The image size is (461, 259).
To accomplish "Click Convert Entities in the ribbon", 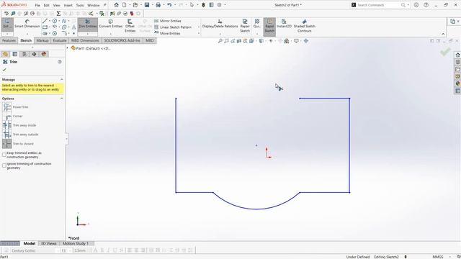I will pos(110,24).
